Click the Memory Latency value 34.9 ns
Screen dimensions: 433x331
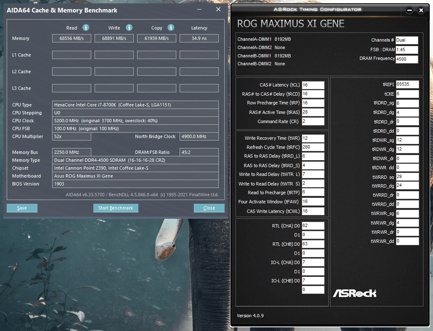click(199, 38)
